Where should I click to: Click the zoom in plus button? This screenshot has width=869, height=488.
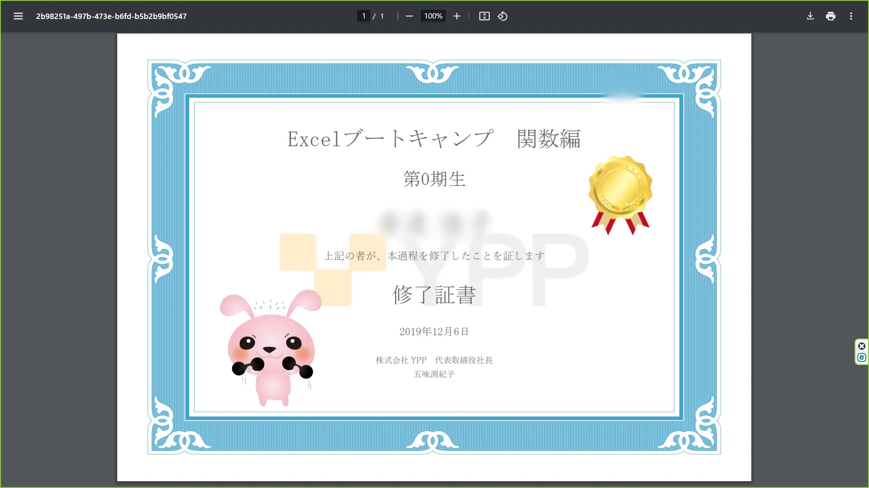[x=457, y=16]
